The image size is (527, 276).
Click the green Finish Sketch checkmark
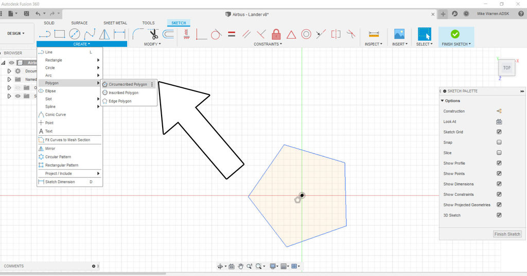click(x=455, y=34)
